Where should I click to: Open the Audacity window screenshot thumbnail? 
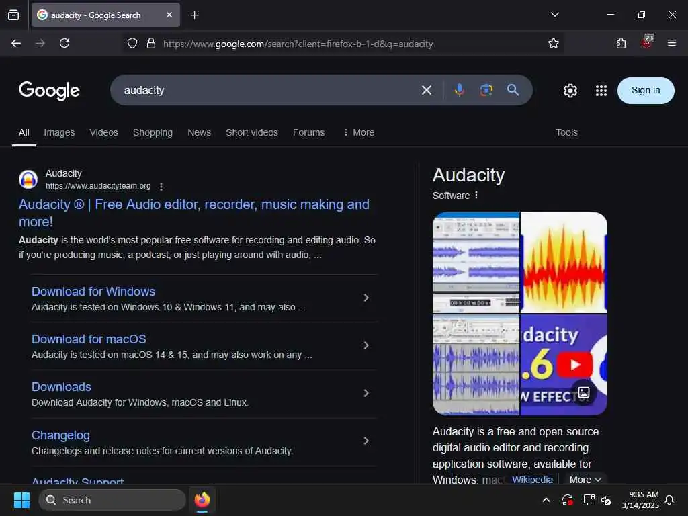pyautogui.click(x=476, y=263)
